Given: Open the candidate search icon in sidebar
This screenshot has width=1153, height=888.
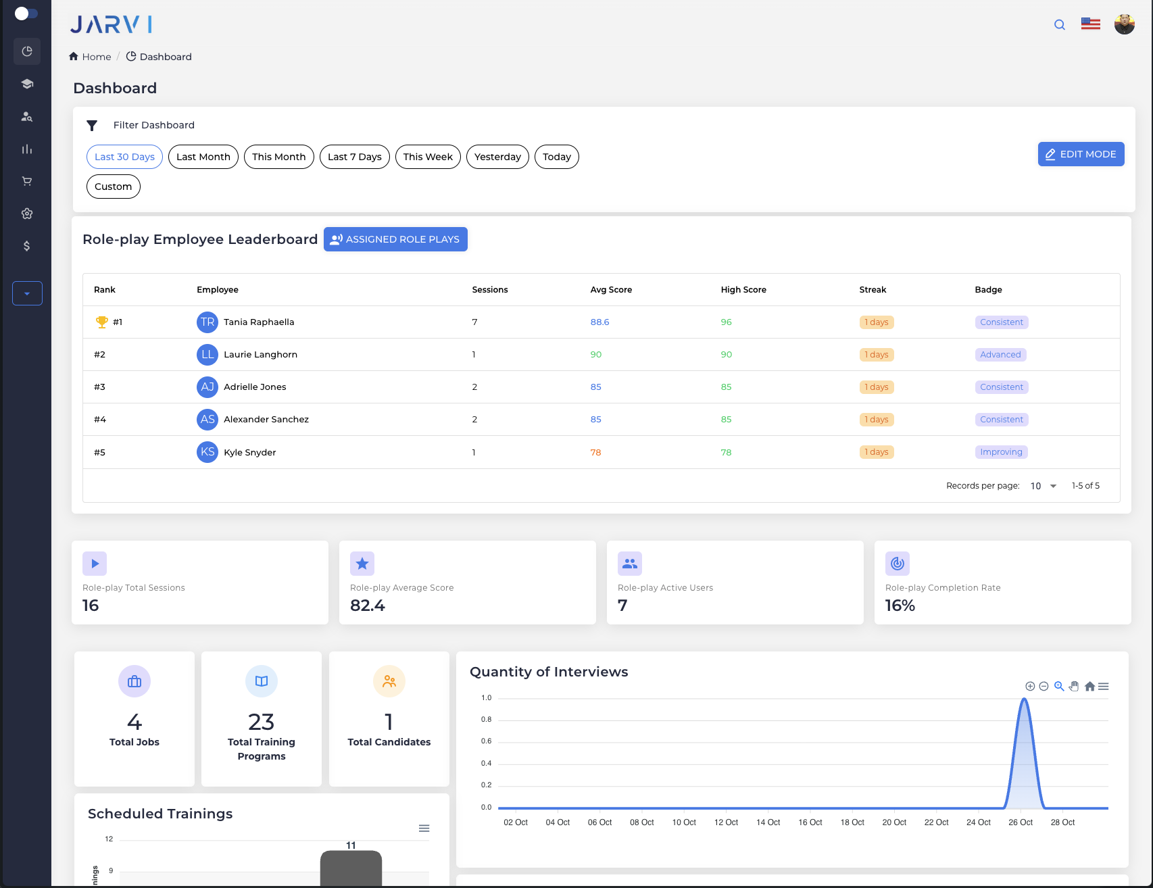Looking at the screenshot, I should click(27, 116).
